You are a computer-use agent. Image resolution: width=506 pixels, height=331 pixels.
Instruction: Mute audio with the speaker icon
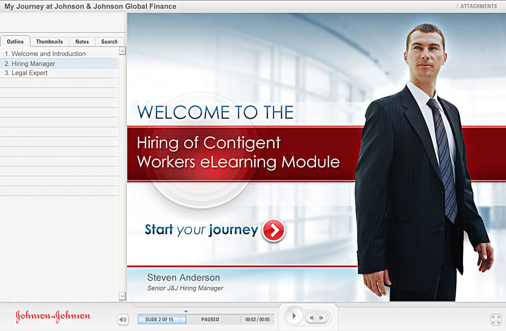[123, 319]
